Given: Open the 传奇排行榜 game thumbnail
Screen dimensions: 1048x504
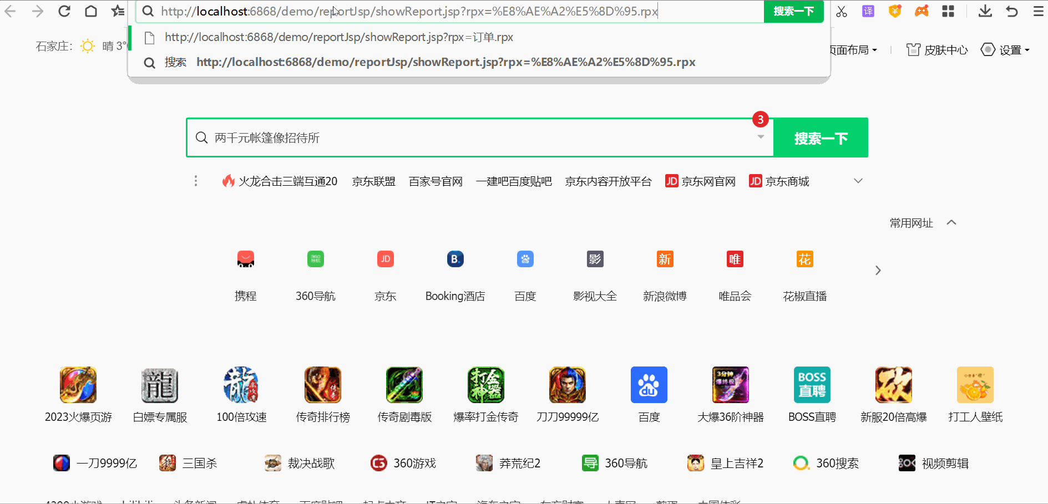Looking at the screenshot, I should (323, 385).
